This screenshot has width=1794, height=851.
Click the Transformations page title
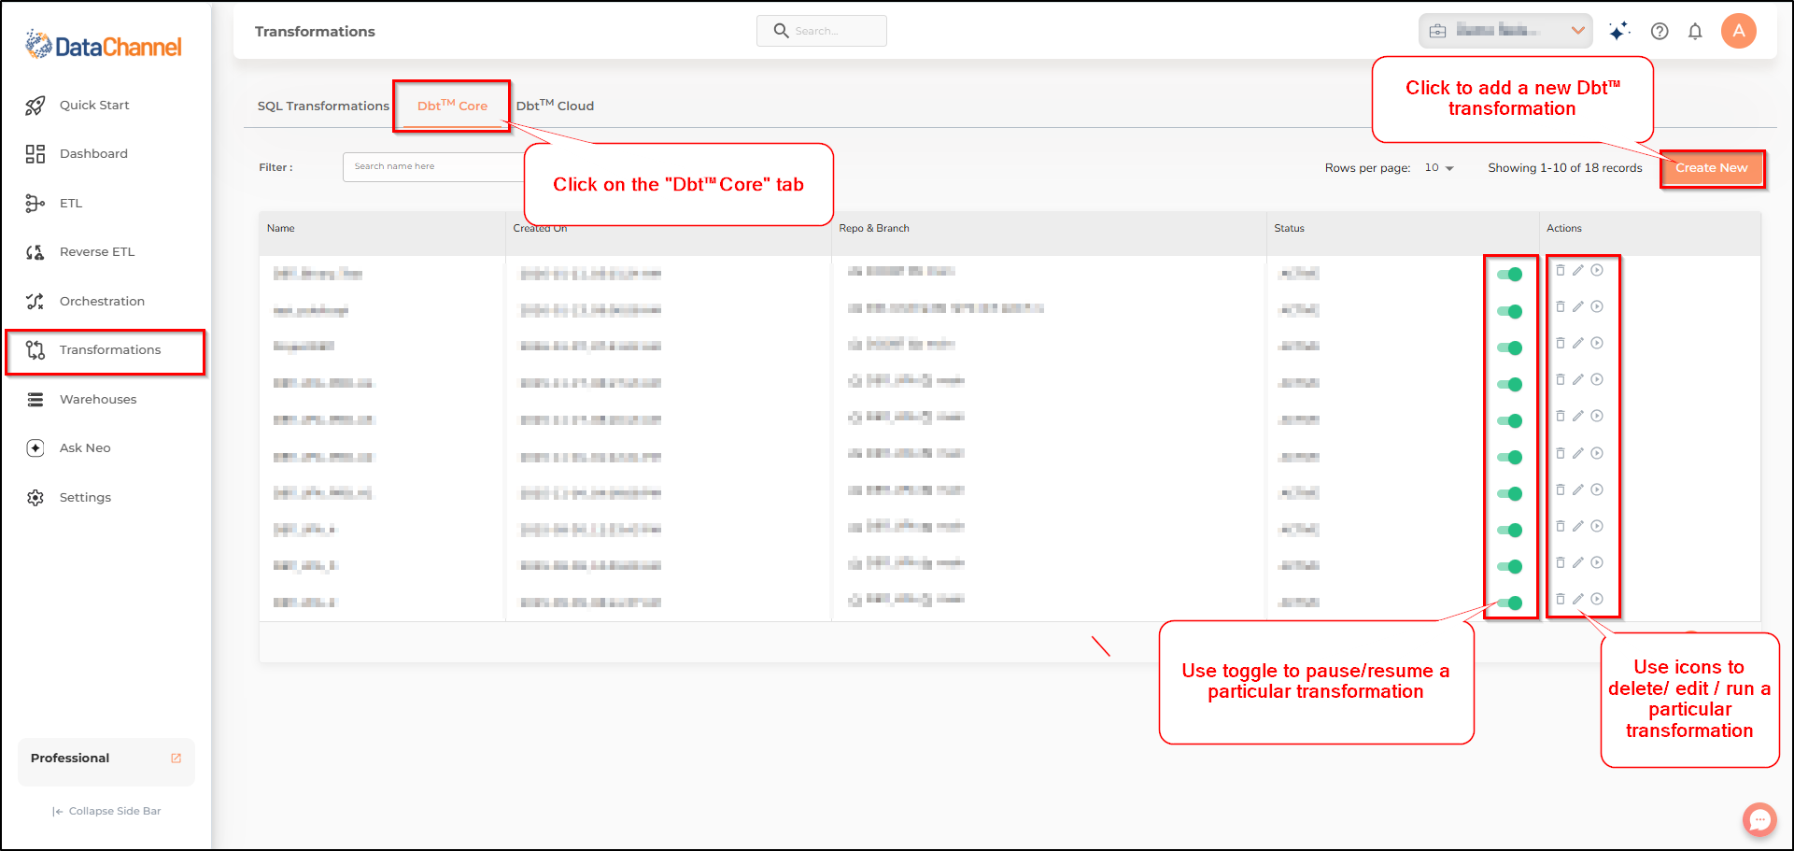click(x=315, y=32)
